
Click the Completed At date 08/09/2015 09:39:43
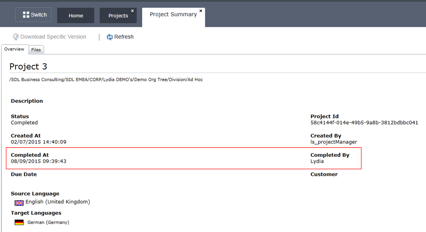39,161
